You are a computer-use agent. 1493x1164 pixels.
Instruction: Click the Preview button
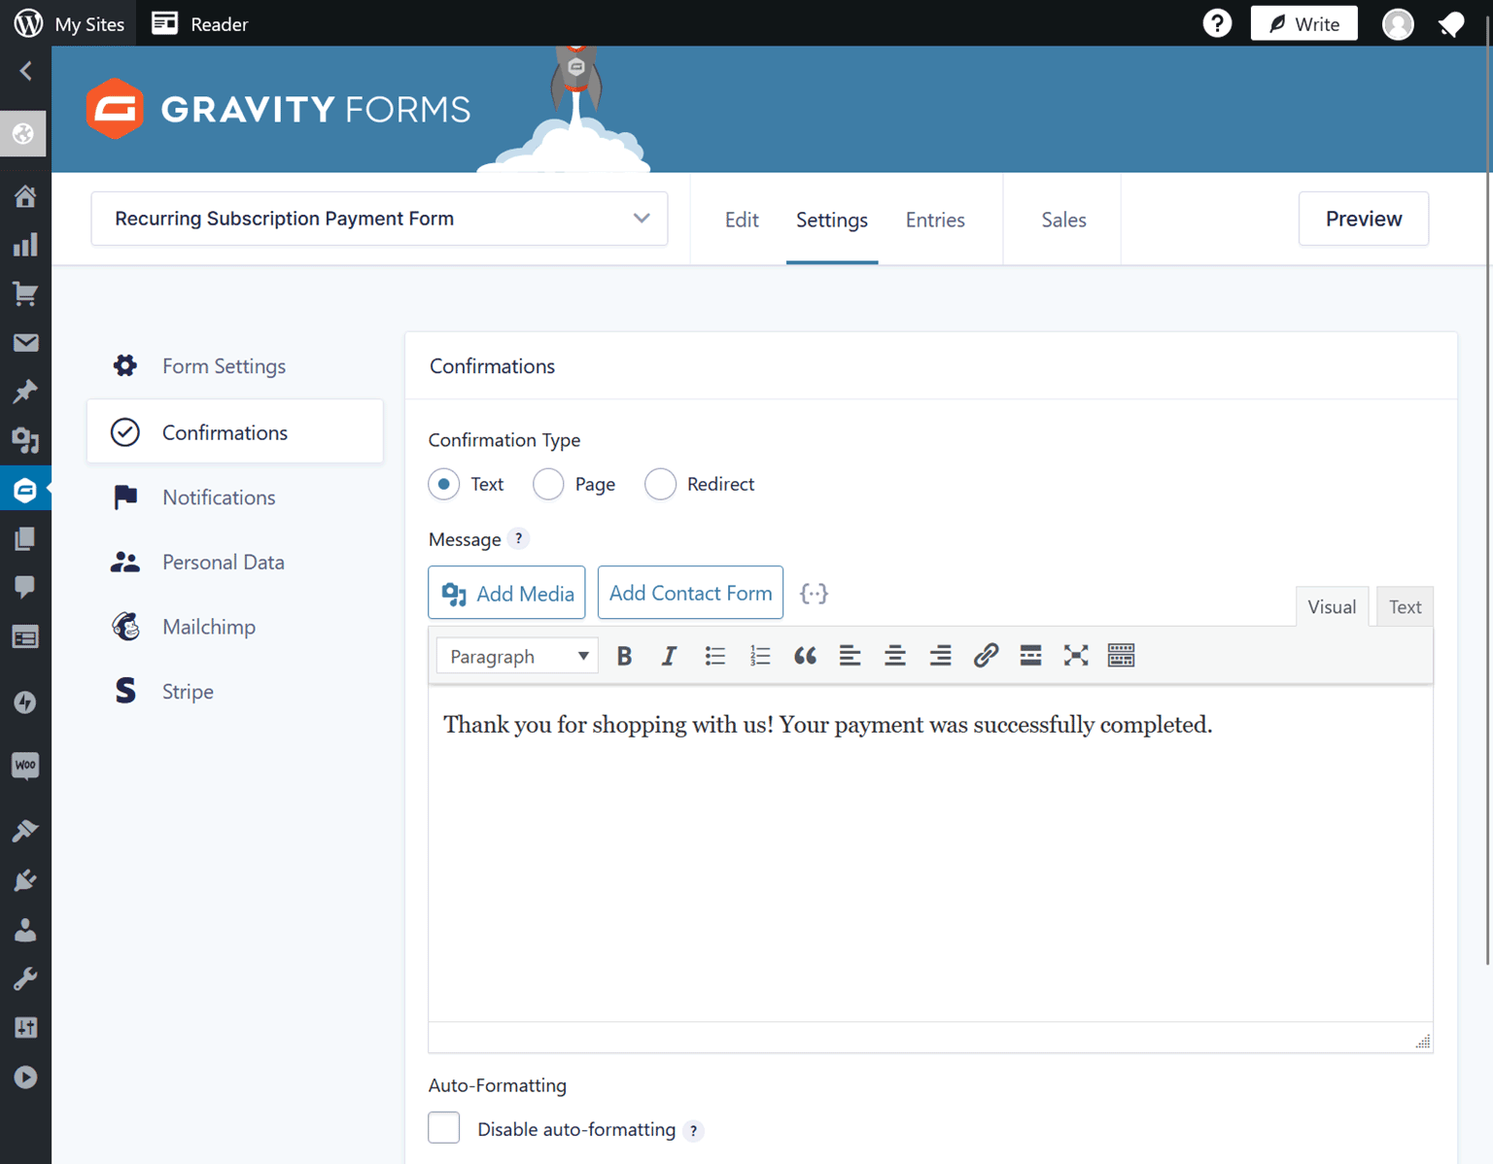(1364, 219)
